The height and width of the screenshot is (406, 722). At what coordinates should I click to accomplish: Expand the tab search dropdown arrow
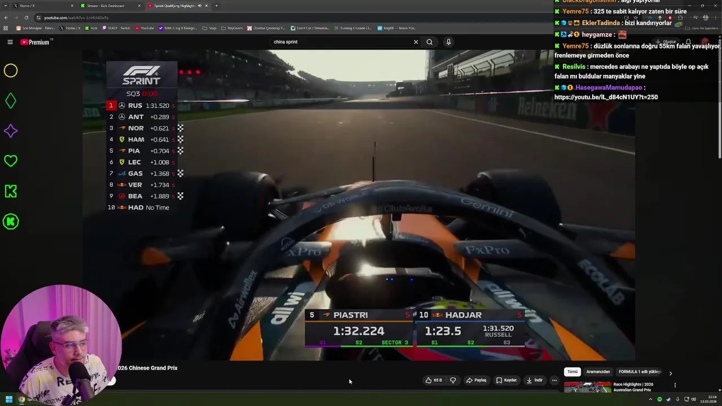(6, 6)
